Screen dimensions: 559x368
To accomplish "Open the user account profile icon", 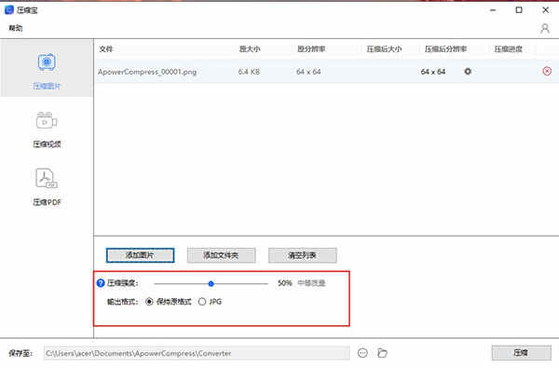I will [545, 29].
